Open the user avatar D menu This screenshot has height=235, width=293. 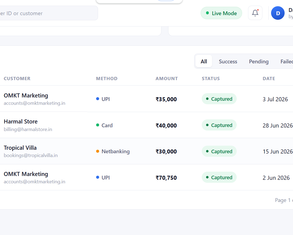click(278, 13)
